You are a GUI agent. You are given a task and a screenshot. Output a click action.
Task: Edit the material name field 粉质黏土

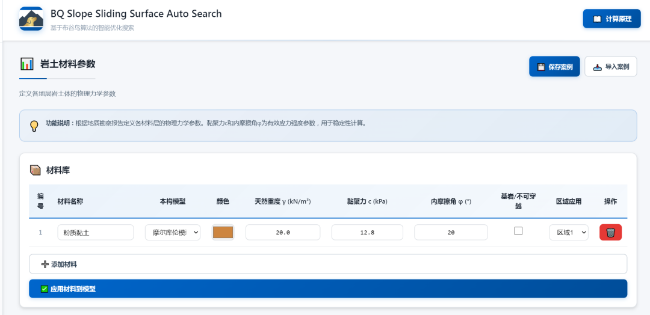[x=96, y=232]
